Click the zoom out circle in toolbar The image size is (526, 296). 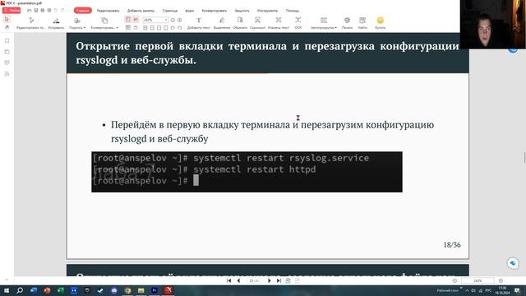click(x=173, y=20)
